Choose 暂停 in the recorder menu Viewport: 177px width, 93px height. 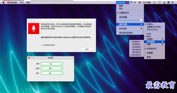(x=130, y=6)
